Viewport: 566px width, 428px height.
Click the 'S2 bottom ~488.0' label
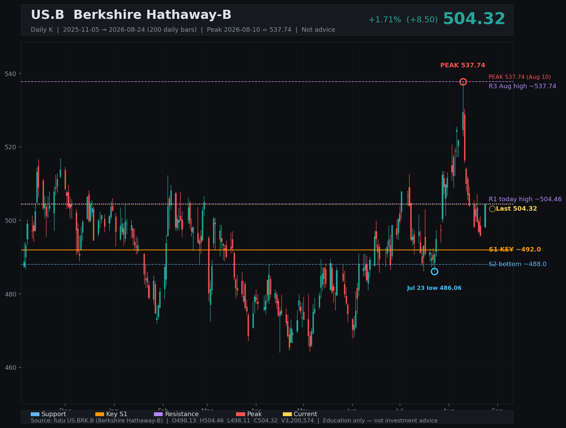coord(517,264)
